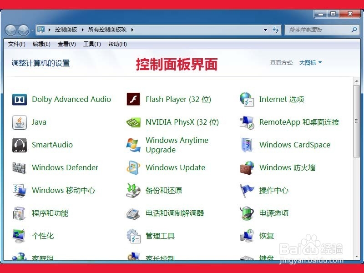Open the SmartAudio text link
The width and height of the screenshot is (364, 273).
52,145
